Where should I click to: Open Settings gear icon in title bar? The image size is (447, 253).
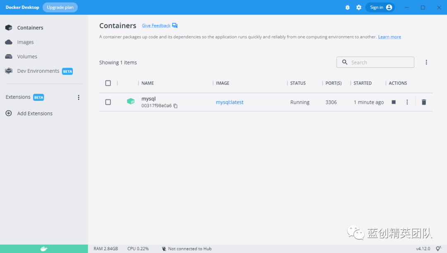pos(358,7)
